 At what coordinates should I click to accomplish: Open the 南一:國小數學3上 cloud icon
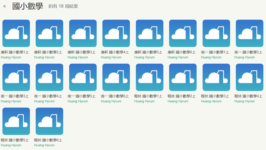pos(16,77)
